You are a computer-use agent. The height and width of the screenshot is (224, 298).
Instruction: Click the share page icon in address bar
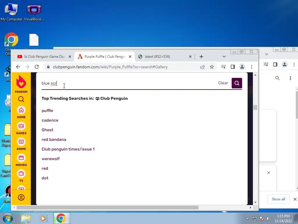[203, 67]
